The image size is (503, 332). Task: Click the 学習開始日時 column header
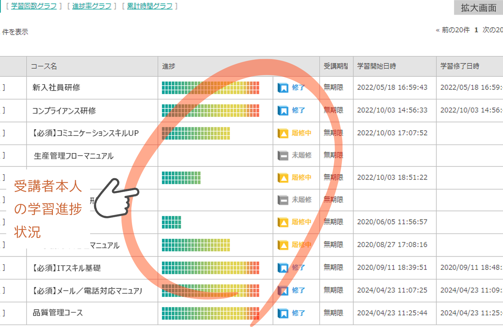[x=376, y=66]
